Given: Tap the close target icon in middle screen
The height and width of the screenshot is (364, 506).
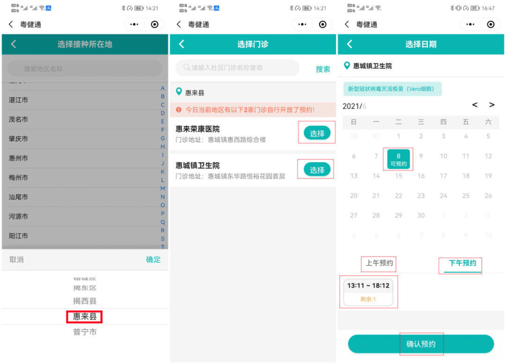Looking at the screenshot, I should click(323, 24).
